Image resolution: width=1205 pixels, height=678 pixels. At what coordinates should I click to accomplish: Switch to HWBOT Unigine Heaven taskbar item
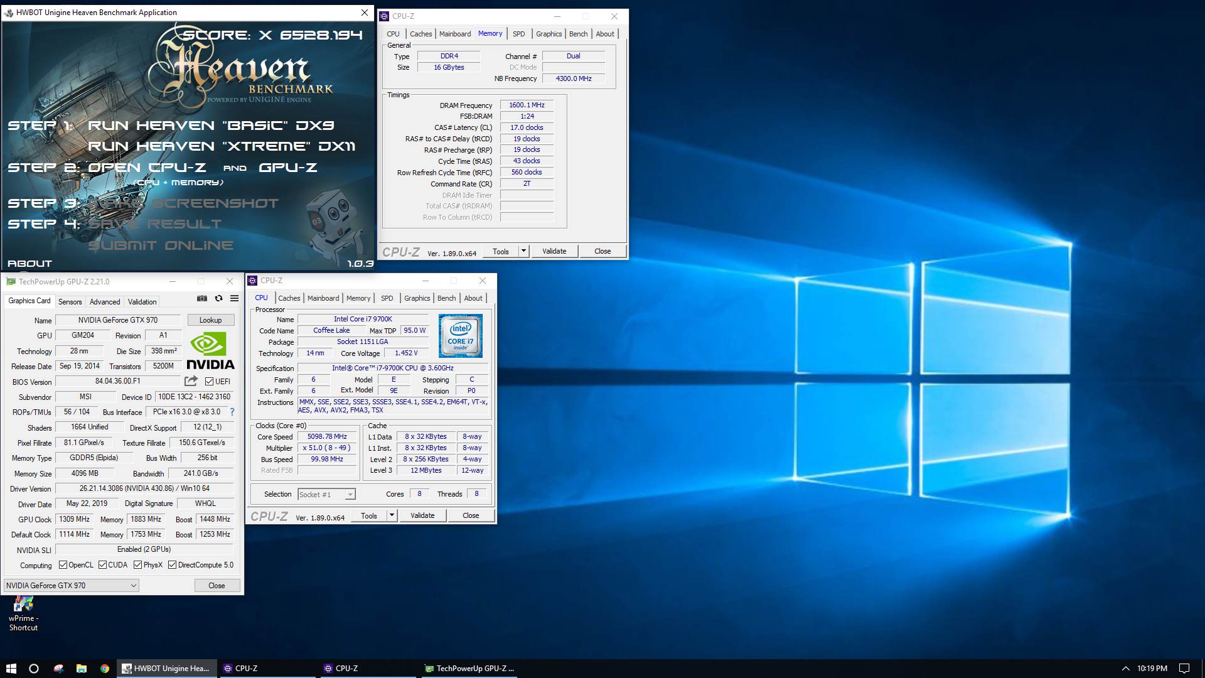166,669
